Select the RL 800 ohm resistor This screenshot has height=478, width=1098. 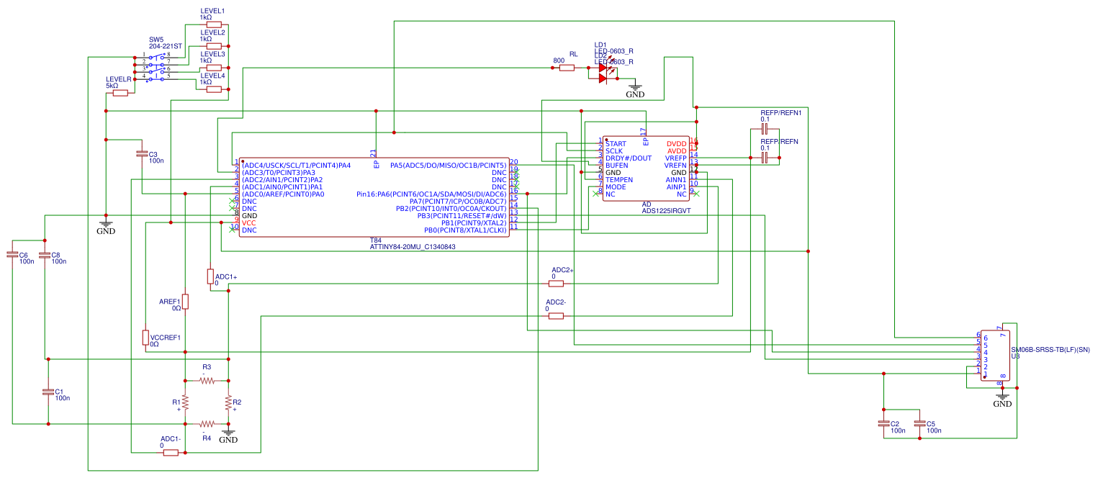567,68
